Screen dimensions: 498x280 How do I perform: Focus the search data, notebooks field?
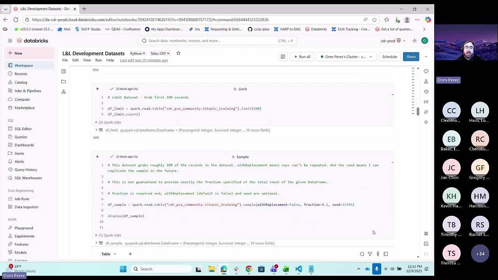pyautogui.click(x=217, y=40)
